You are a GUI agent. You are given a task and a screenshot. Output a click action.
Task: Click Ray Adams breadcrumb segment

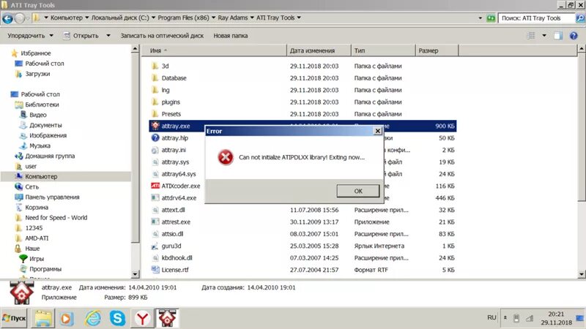point(233,18)
